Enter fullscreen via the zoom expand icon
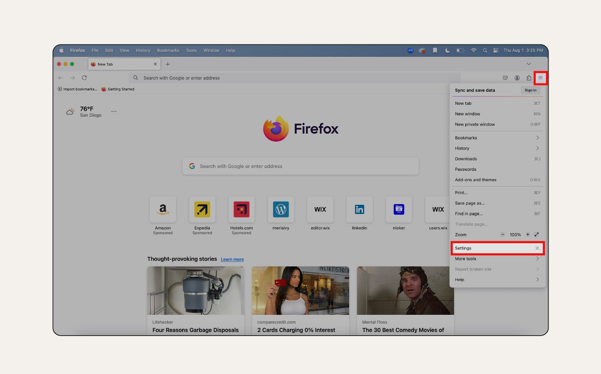Viewport: 601px width, 374px height. coord(537,234)
